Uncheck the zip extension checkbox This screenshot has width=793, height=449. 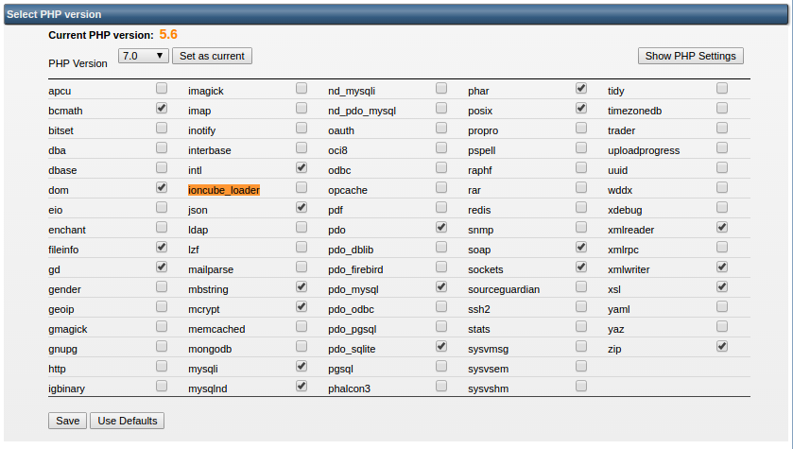pyautogui.click(x=722, y=347)
